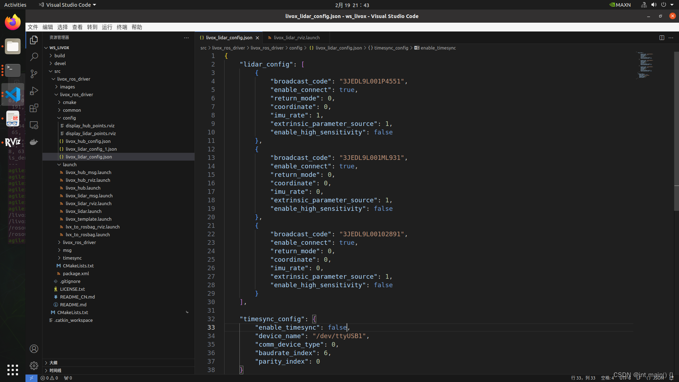
Task: Open the Extensions view
Action: pos(34,108)
